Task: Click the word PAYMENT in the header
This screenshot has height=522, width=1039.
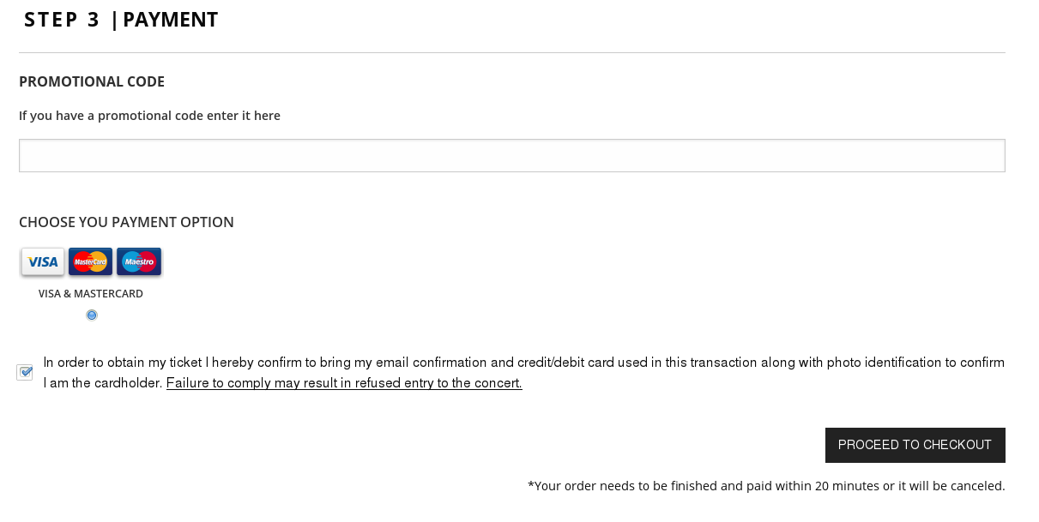Action: [x=171, y=20]
